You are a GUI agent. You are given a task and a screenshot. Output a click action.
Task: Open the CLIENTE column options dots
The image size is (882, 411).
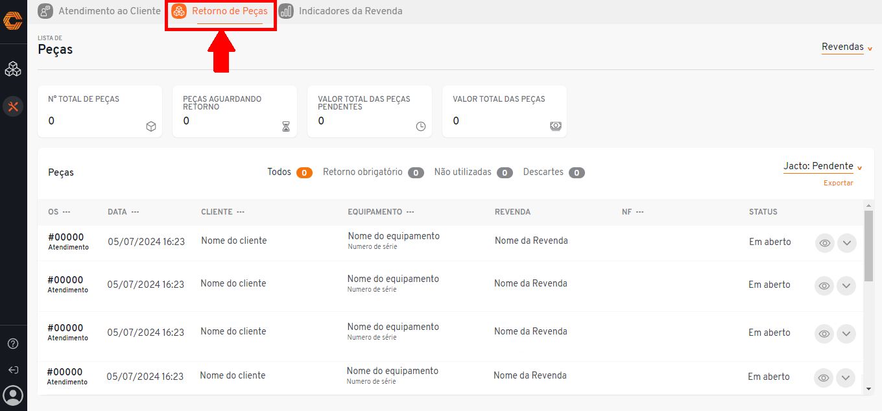pyautogui.click(x=241, y=212)
